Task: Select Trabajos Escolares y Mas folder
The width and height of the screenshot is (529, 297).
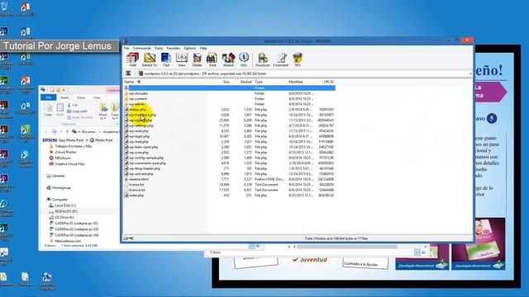Action: pos(70,146)
